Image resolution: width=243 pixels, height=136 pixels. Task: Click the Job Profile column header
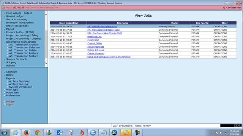click(x=202, y=23)
